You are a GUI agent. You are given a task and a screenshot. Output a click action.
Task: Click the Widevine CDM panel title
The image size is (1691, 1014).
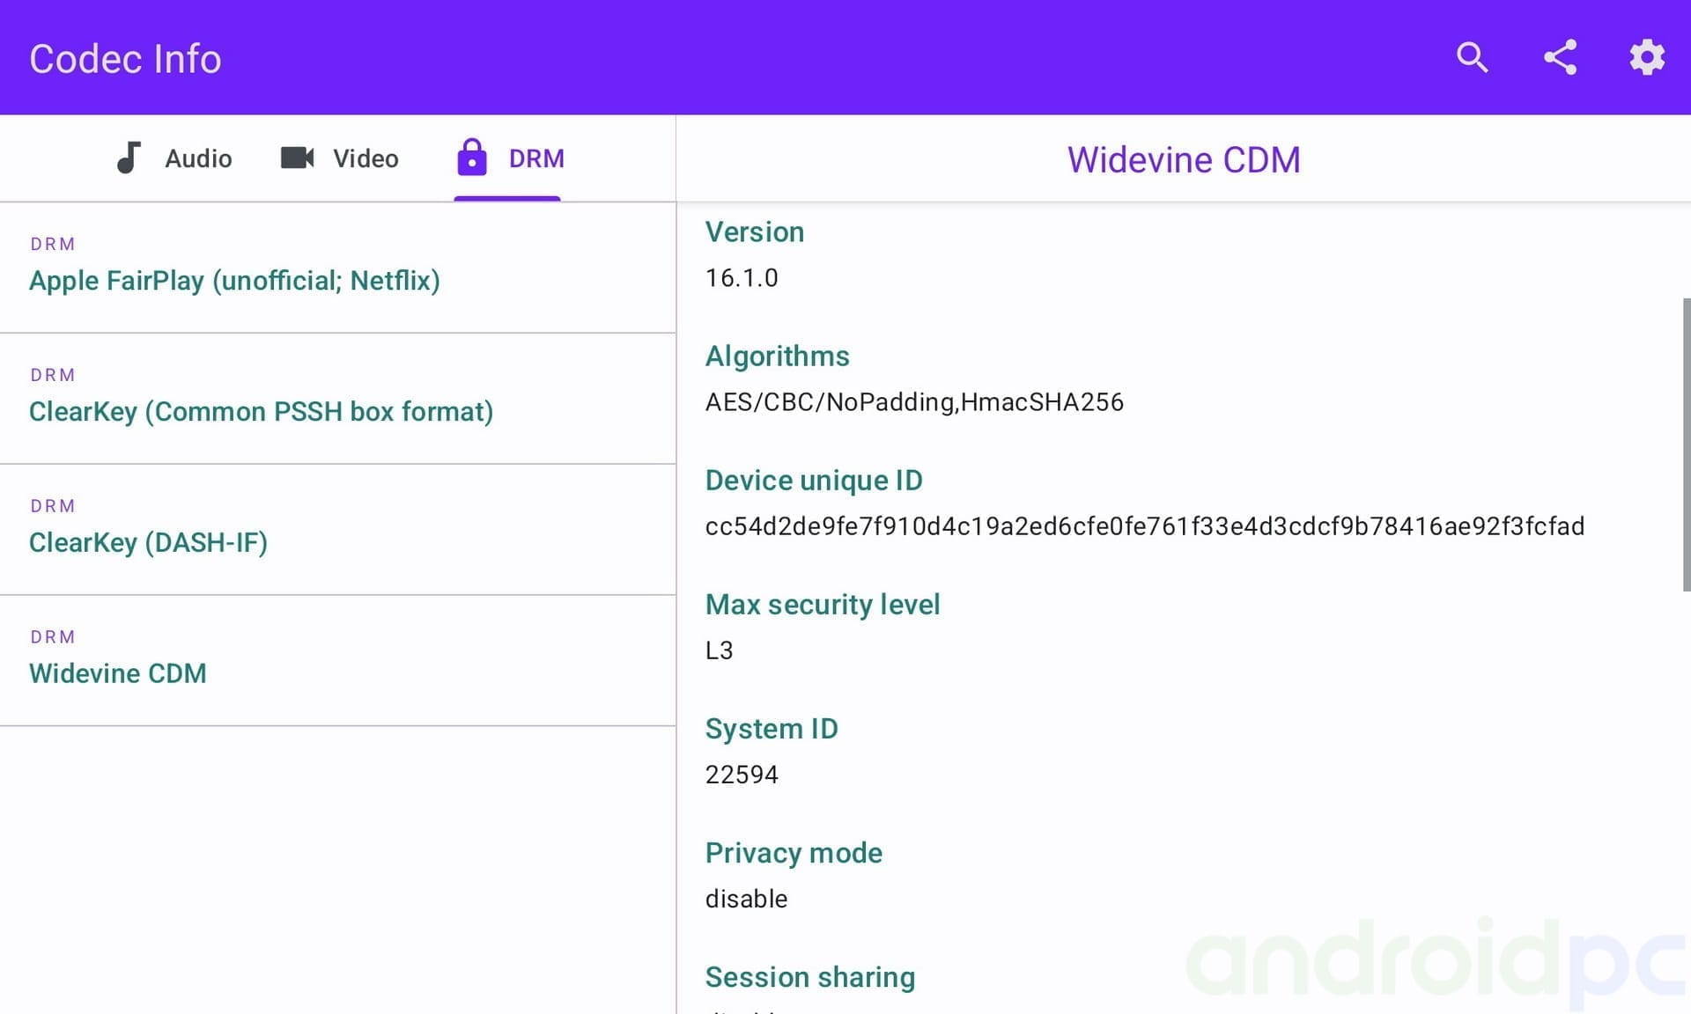(x=1183, y=160)
